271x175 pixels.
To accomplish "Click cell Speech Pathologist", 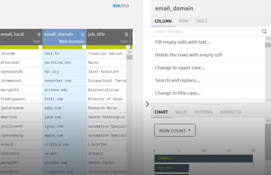I will (x=106, y=117).
